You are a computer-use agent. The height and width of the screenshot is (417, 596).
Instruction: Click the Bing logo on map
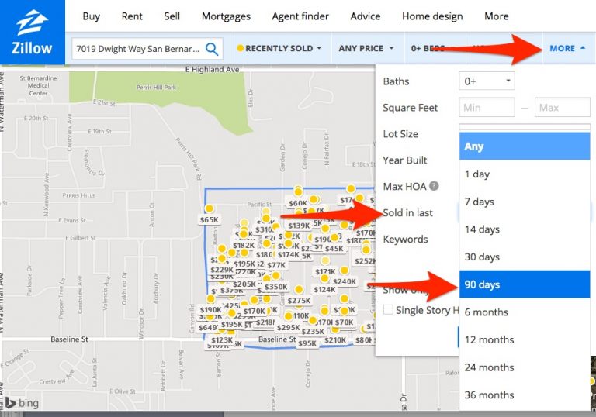tap(22, 403)
